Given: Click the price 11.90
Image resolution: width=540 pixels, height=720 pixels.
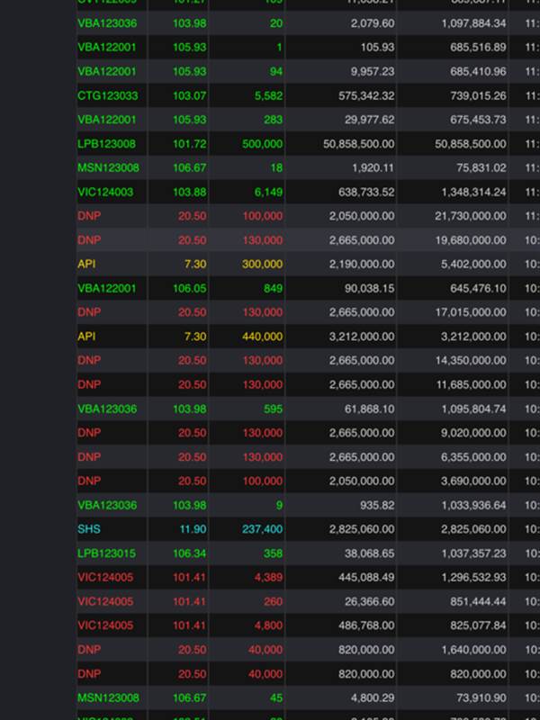Looking at the screenshot, I should click(193, 529).
